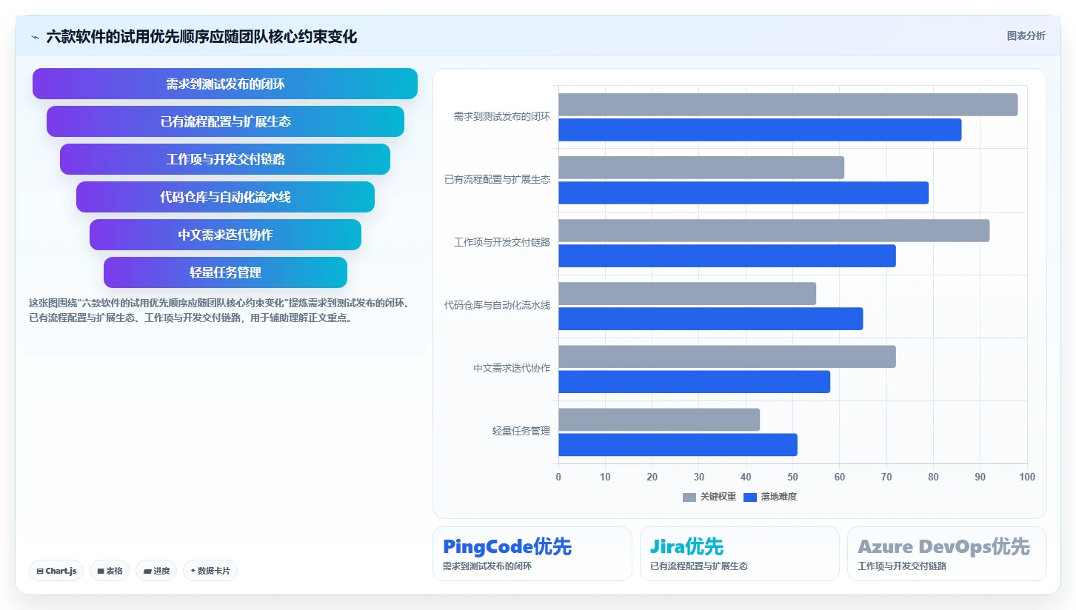The height and width of the screenshot is (610, 1076).
Task: Click the blue 落地难度 legend swatch
Action: point(750,497)
